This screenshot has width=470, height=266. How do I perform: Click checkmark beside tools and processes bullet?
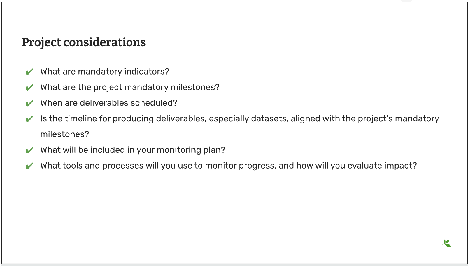[29, 166]
